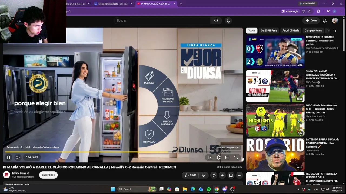Viewport: 346px width, 194px height.
Task: Open Spotify from the taskbar
Action: 209,189
